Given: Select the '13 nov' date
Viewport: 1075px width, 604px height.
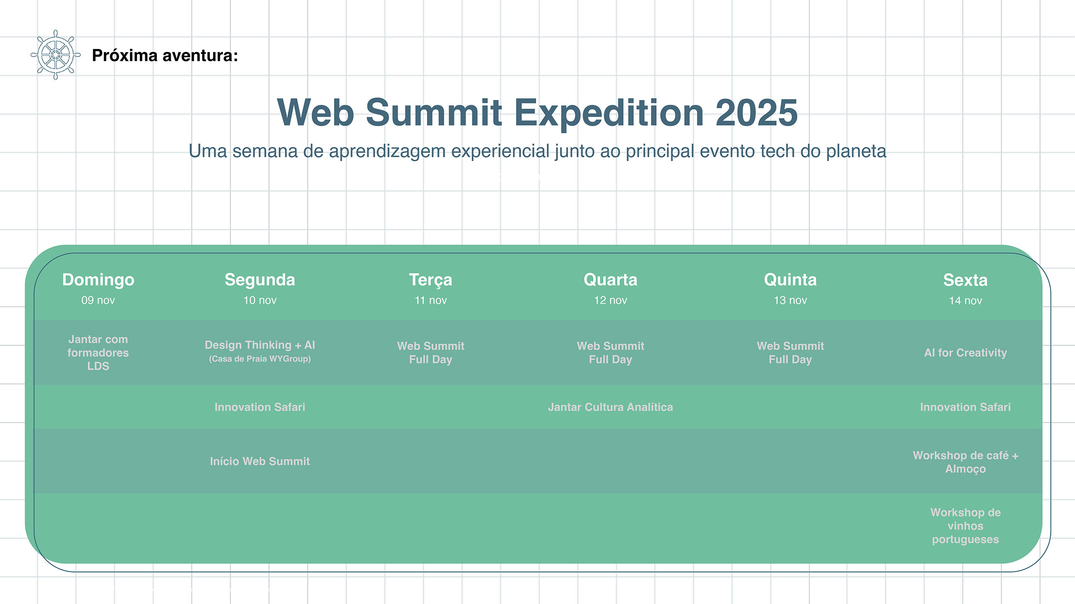Looking at the screenshot, I should 790,300.
